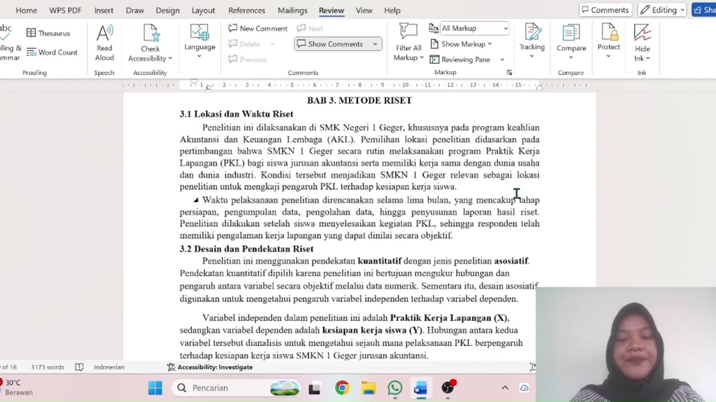
Task: Run Check Accessibility
Action: pos(150,44)
